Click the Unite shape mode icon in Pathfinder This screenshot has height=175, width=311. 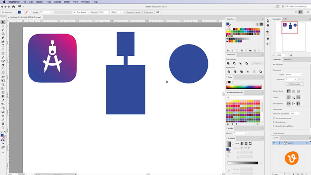(228, 63)
